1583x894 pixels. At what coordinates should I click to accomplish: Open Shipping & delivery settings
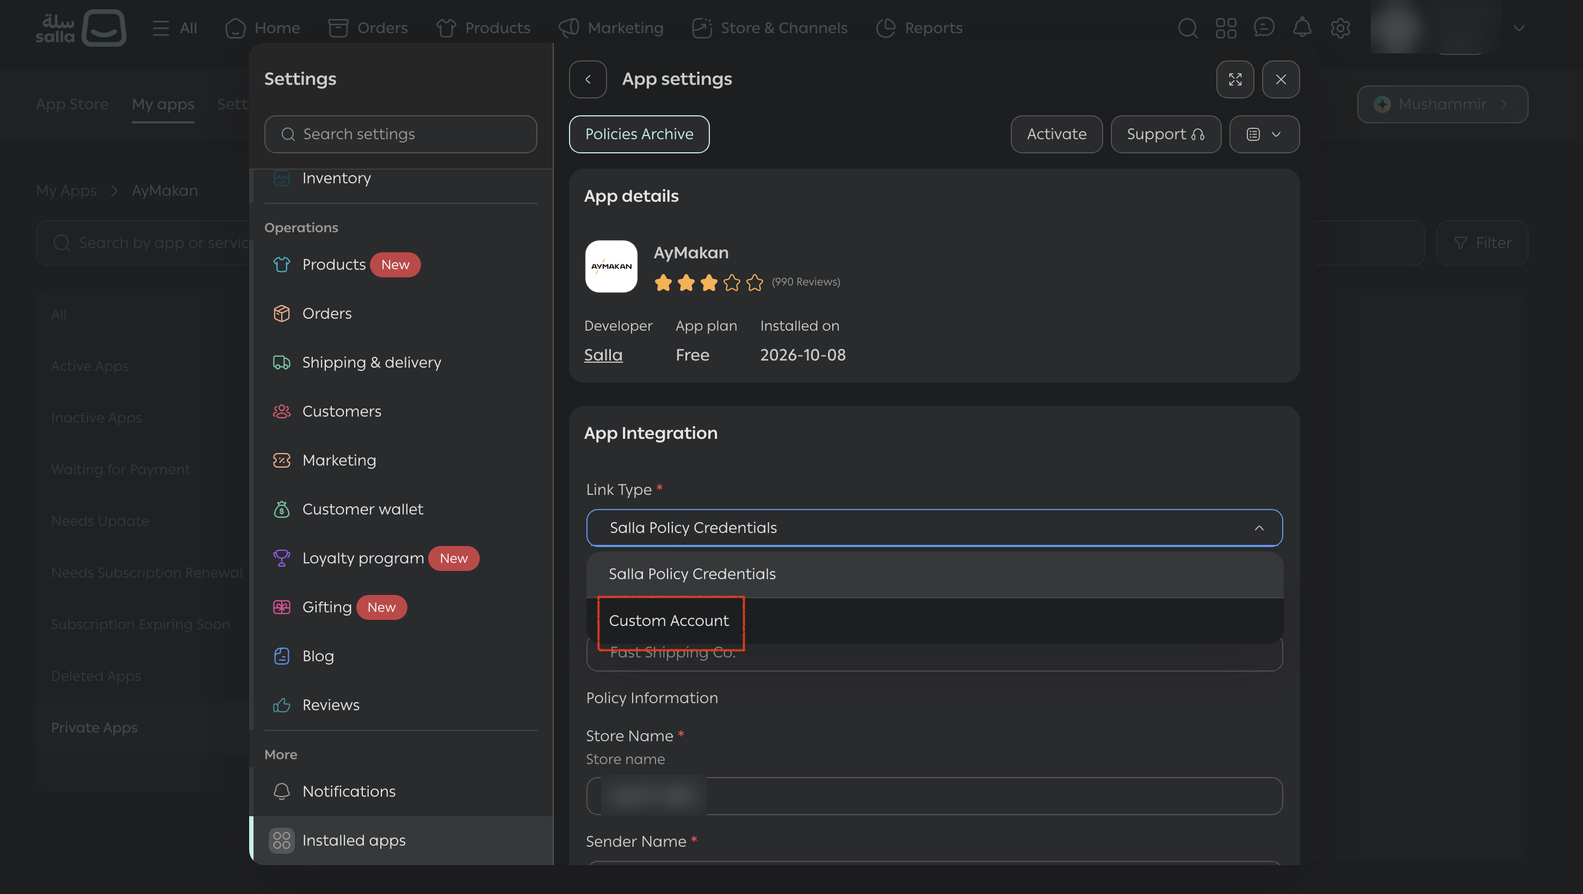400,363
